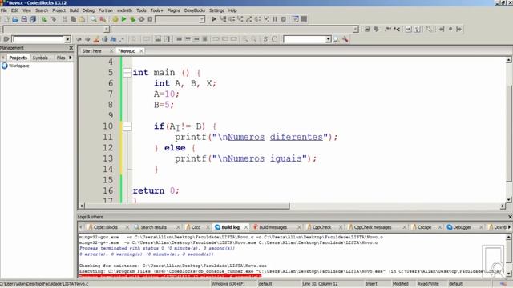
Task: Open the Debug menu
Action: 88,10
